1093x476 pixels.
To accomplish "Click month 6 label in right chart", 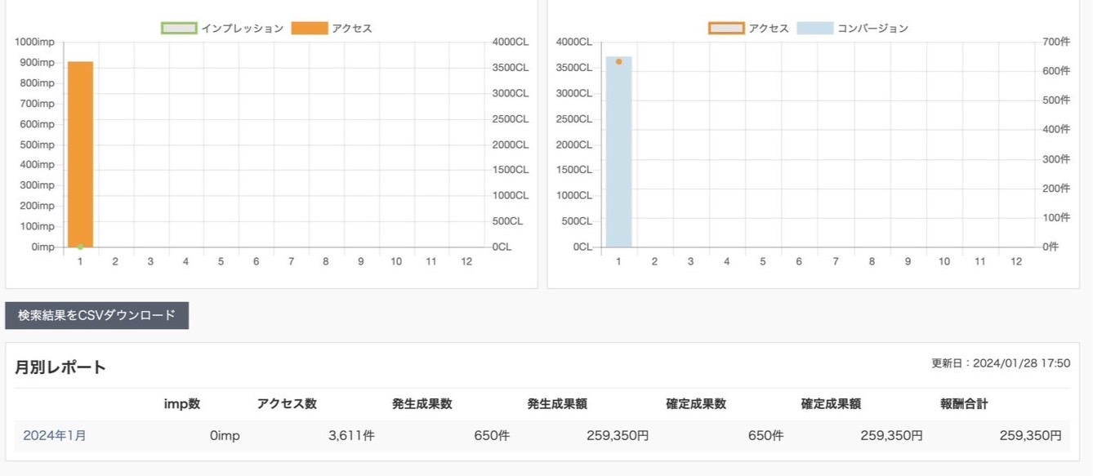I will 798,261.
